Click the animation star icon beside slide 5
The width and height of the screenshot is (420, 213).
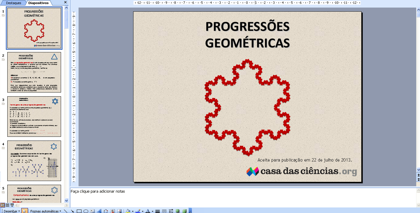3,192
